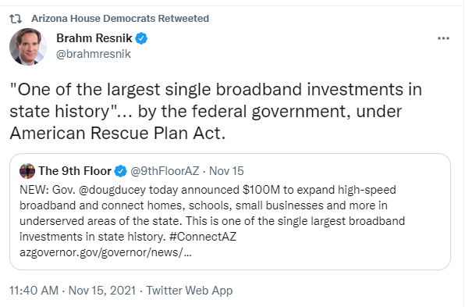Open The 9th Floor account name
The height and width of the screenshot is (307, 465).
[x=75, y=171]
